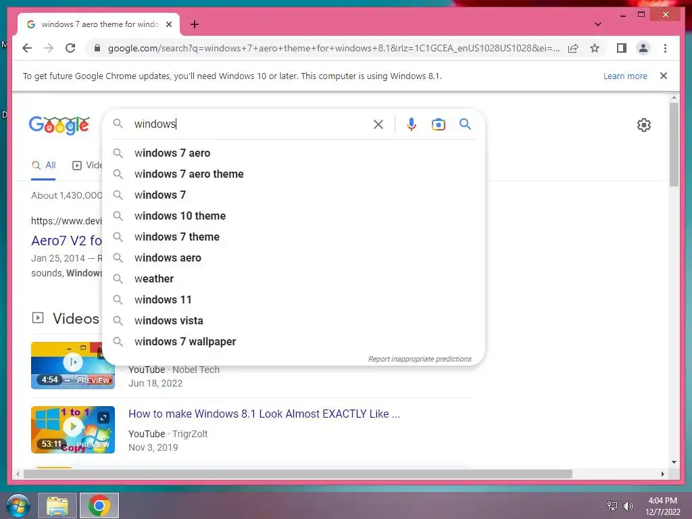Click the Chrome taskbar icon
This screenshot has width=692, height=519.
coord(99,505)
